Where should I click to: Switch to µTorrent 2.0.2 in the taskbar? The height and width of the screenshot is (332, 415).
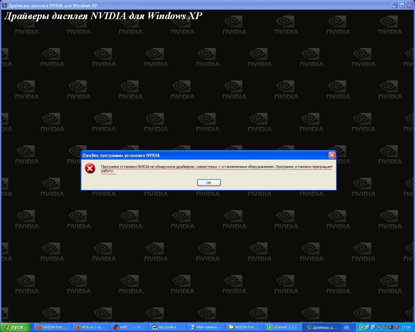[x=283, y=327]
